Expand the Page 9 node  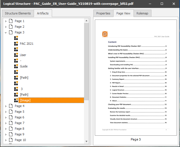tap(6, 134)
